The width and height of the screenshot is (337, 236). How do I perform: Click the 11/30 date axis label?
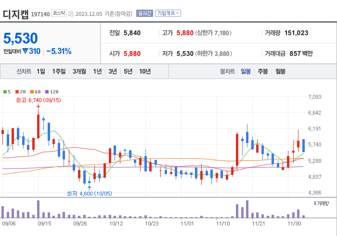(x=294, y=223)
